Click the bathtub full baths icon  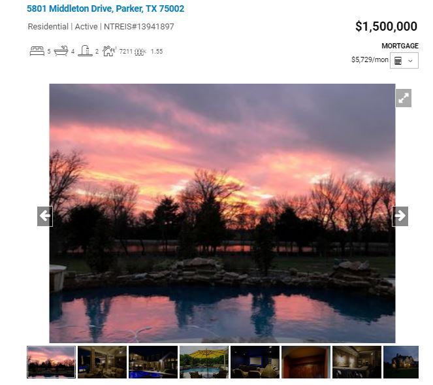point(61,51)
